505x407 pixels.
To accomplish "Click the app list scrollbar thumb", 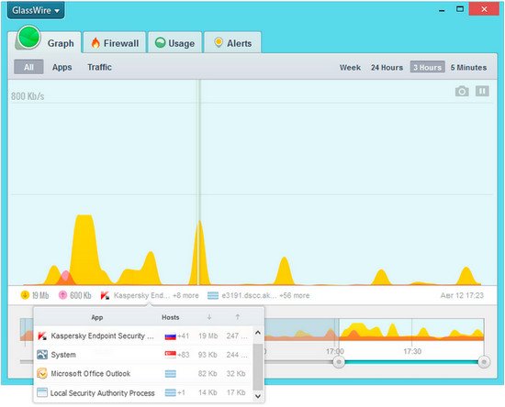I will tap(258, 368).
